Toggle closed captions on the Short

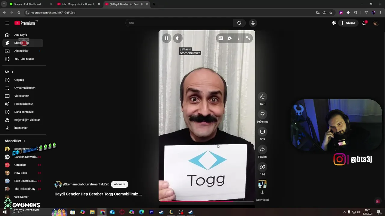221,38
